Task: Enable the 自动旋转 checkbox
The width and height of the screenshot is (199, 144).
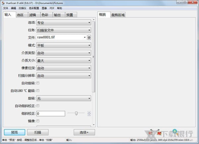Action: pos(38,83)
